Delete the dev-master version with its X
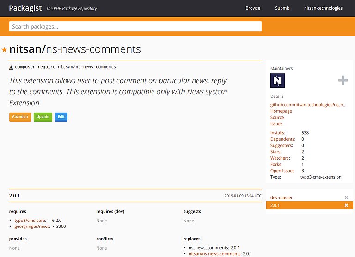The width and height of the screenshot is (355, 257). coord(346,198)
